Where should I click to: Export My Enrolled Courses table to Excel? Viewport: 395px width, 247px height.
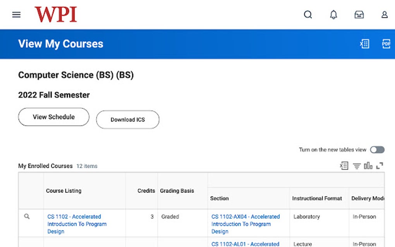[x=343, y=165]
